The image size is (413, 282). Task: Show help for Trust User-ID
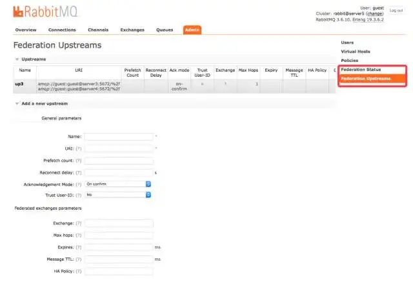pyautogui.click(x=79, y=196)
